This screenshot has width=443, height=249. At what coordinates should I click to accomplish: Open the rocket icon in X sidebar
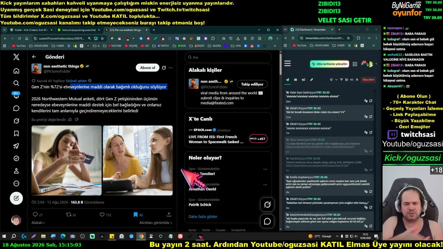tap(16, 146)
